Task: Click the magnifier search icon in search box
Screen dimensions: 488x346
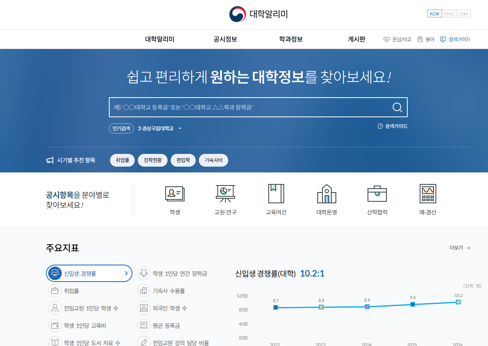Action: tap(397, 107)
